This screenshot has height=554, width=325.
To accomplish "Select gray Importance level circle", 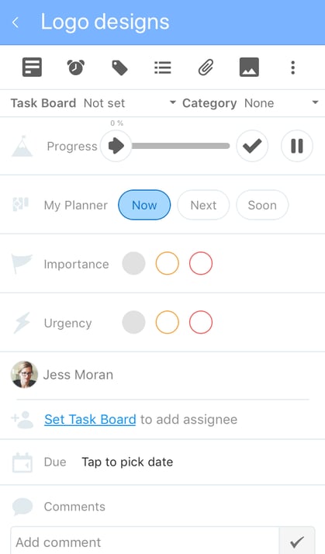I will 133,264.
